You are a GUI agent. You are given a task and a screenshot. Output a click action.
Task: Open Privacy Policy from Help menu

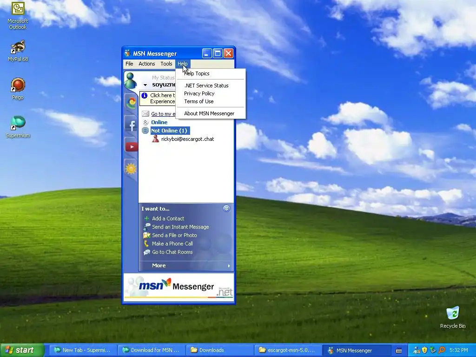[x=211, y=93]
